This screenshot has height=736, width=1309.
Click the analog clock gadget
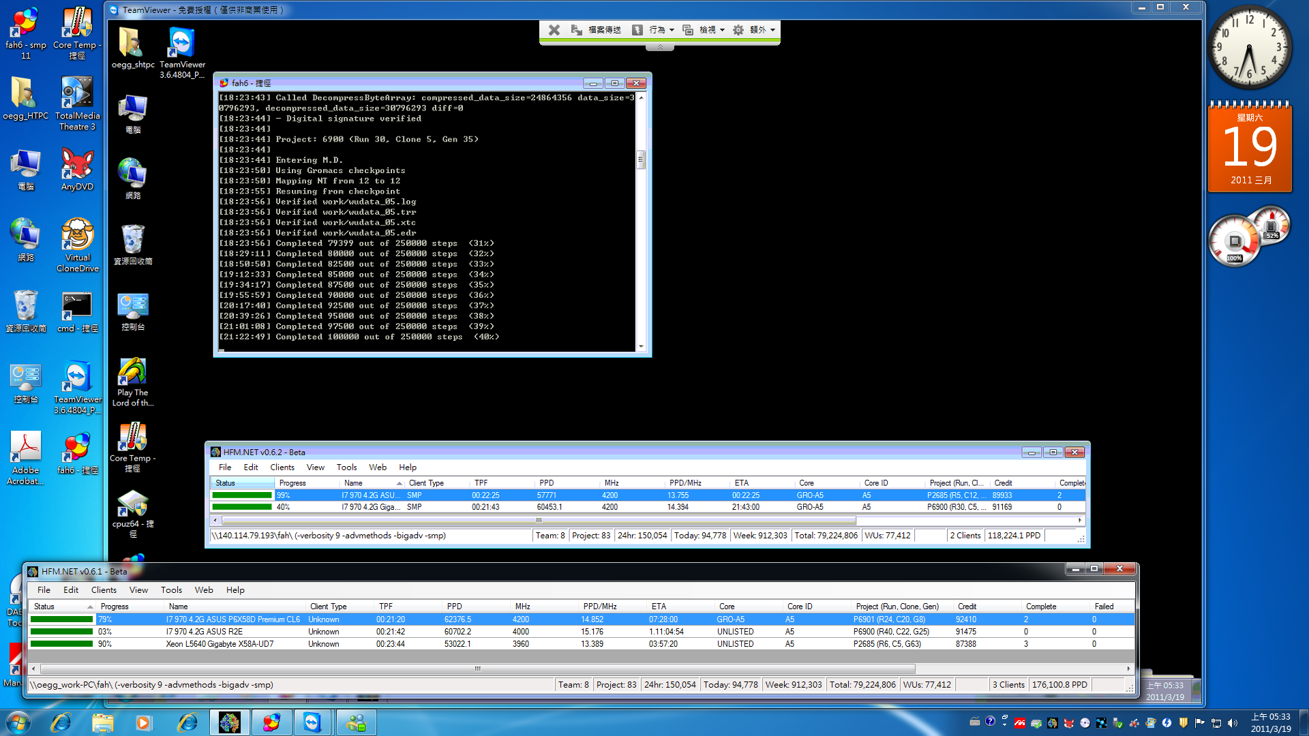[x=1250, y=46]
